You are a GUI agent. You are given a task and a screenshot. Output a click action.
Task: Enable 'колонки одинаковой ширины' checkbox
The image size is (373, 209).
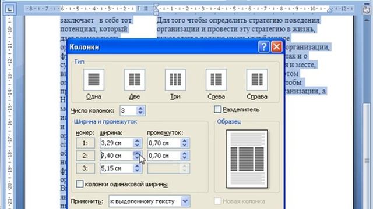tap(80, 184)
